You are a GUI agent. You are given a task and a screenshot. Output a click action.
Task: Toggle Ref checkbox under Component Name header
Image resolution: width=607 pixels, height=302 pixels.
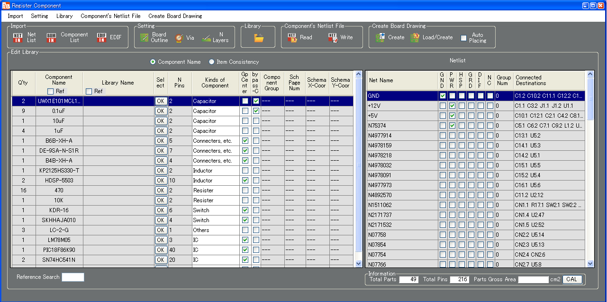[x=50, y=91]
